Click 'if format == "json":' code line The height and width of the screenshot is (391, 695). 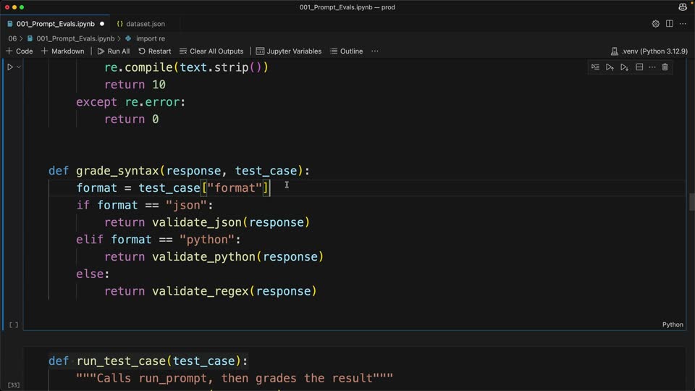coord(145,205)
